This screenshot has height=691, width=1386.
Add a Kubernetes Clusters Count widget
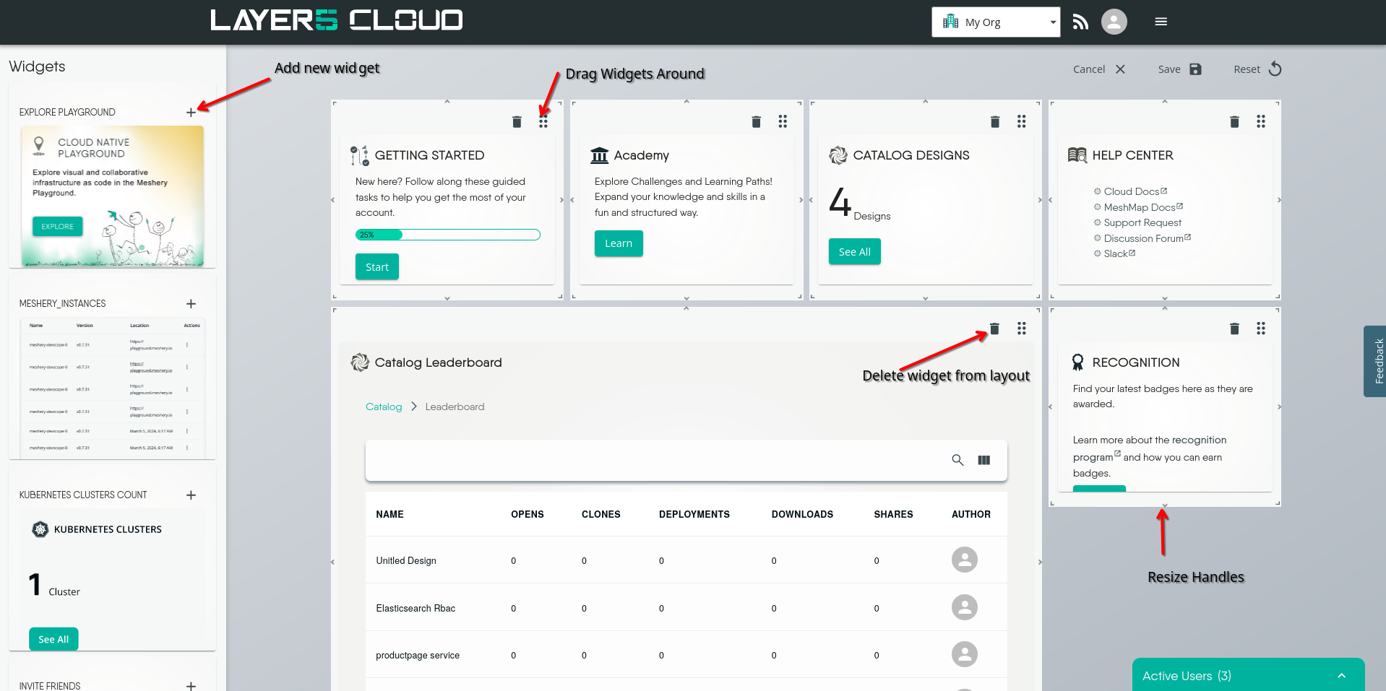tap(191, 495)
